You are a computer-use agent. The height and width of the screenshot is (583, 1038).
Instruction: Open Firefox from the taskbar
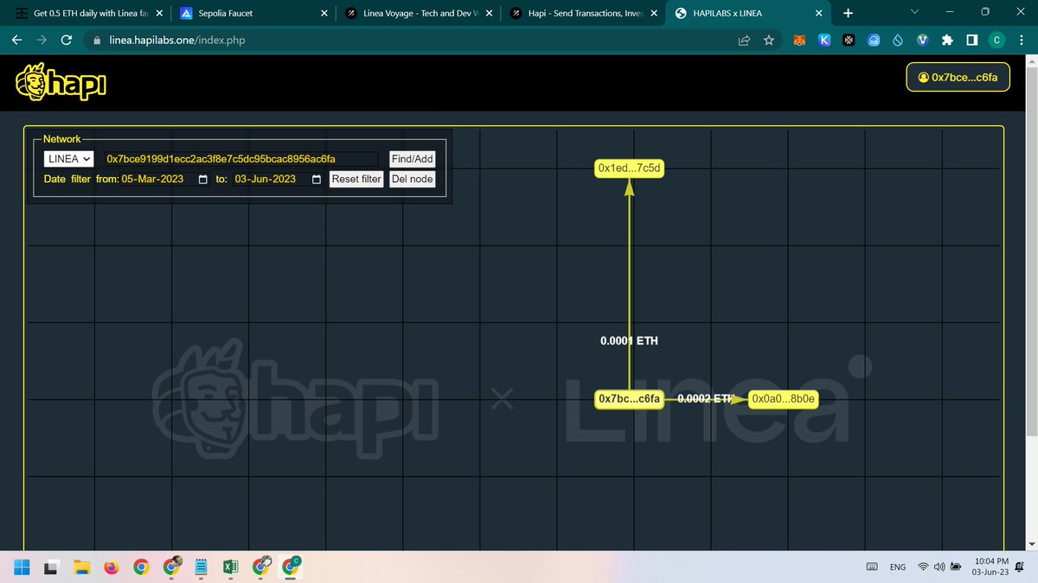click(111, 567)
